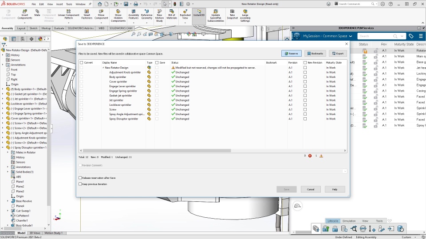Image resolution: width=426 pixels, height=239 pixels.
Task: Click the New Motion Study icon
Action: (x=159, y=12)
